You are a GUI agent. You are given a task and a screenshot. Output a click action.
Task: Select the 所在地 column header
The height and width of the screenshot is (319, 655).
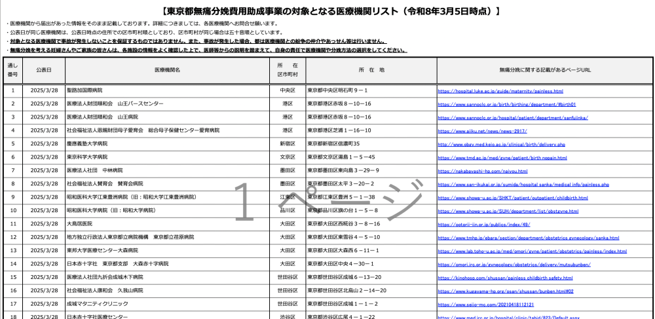click(371, 69)
